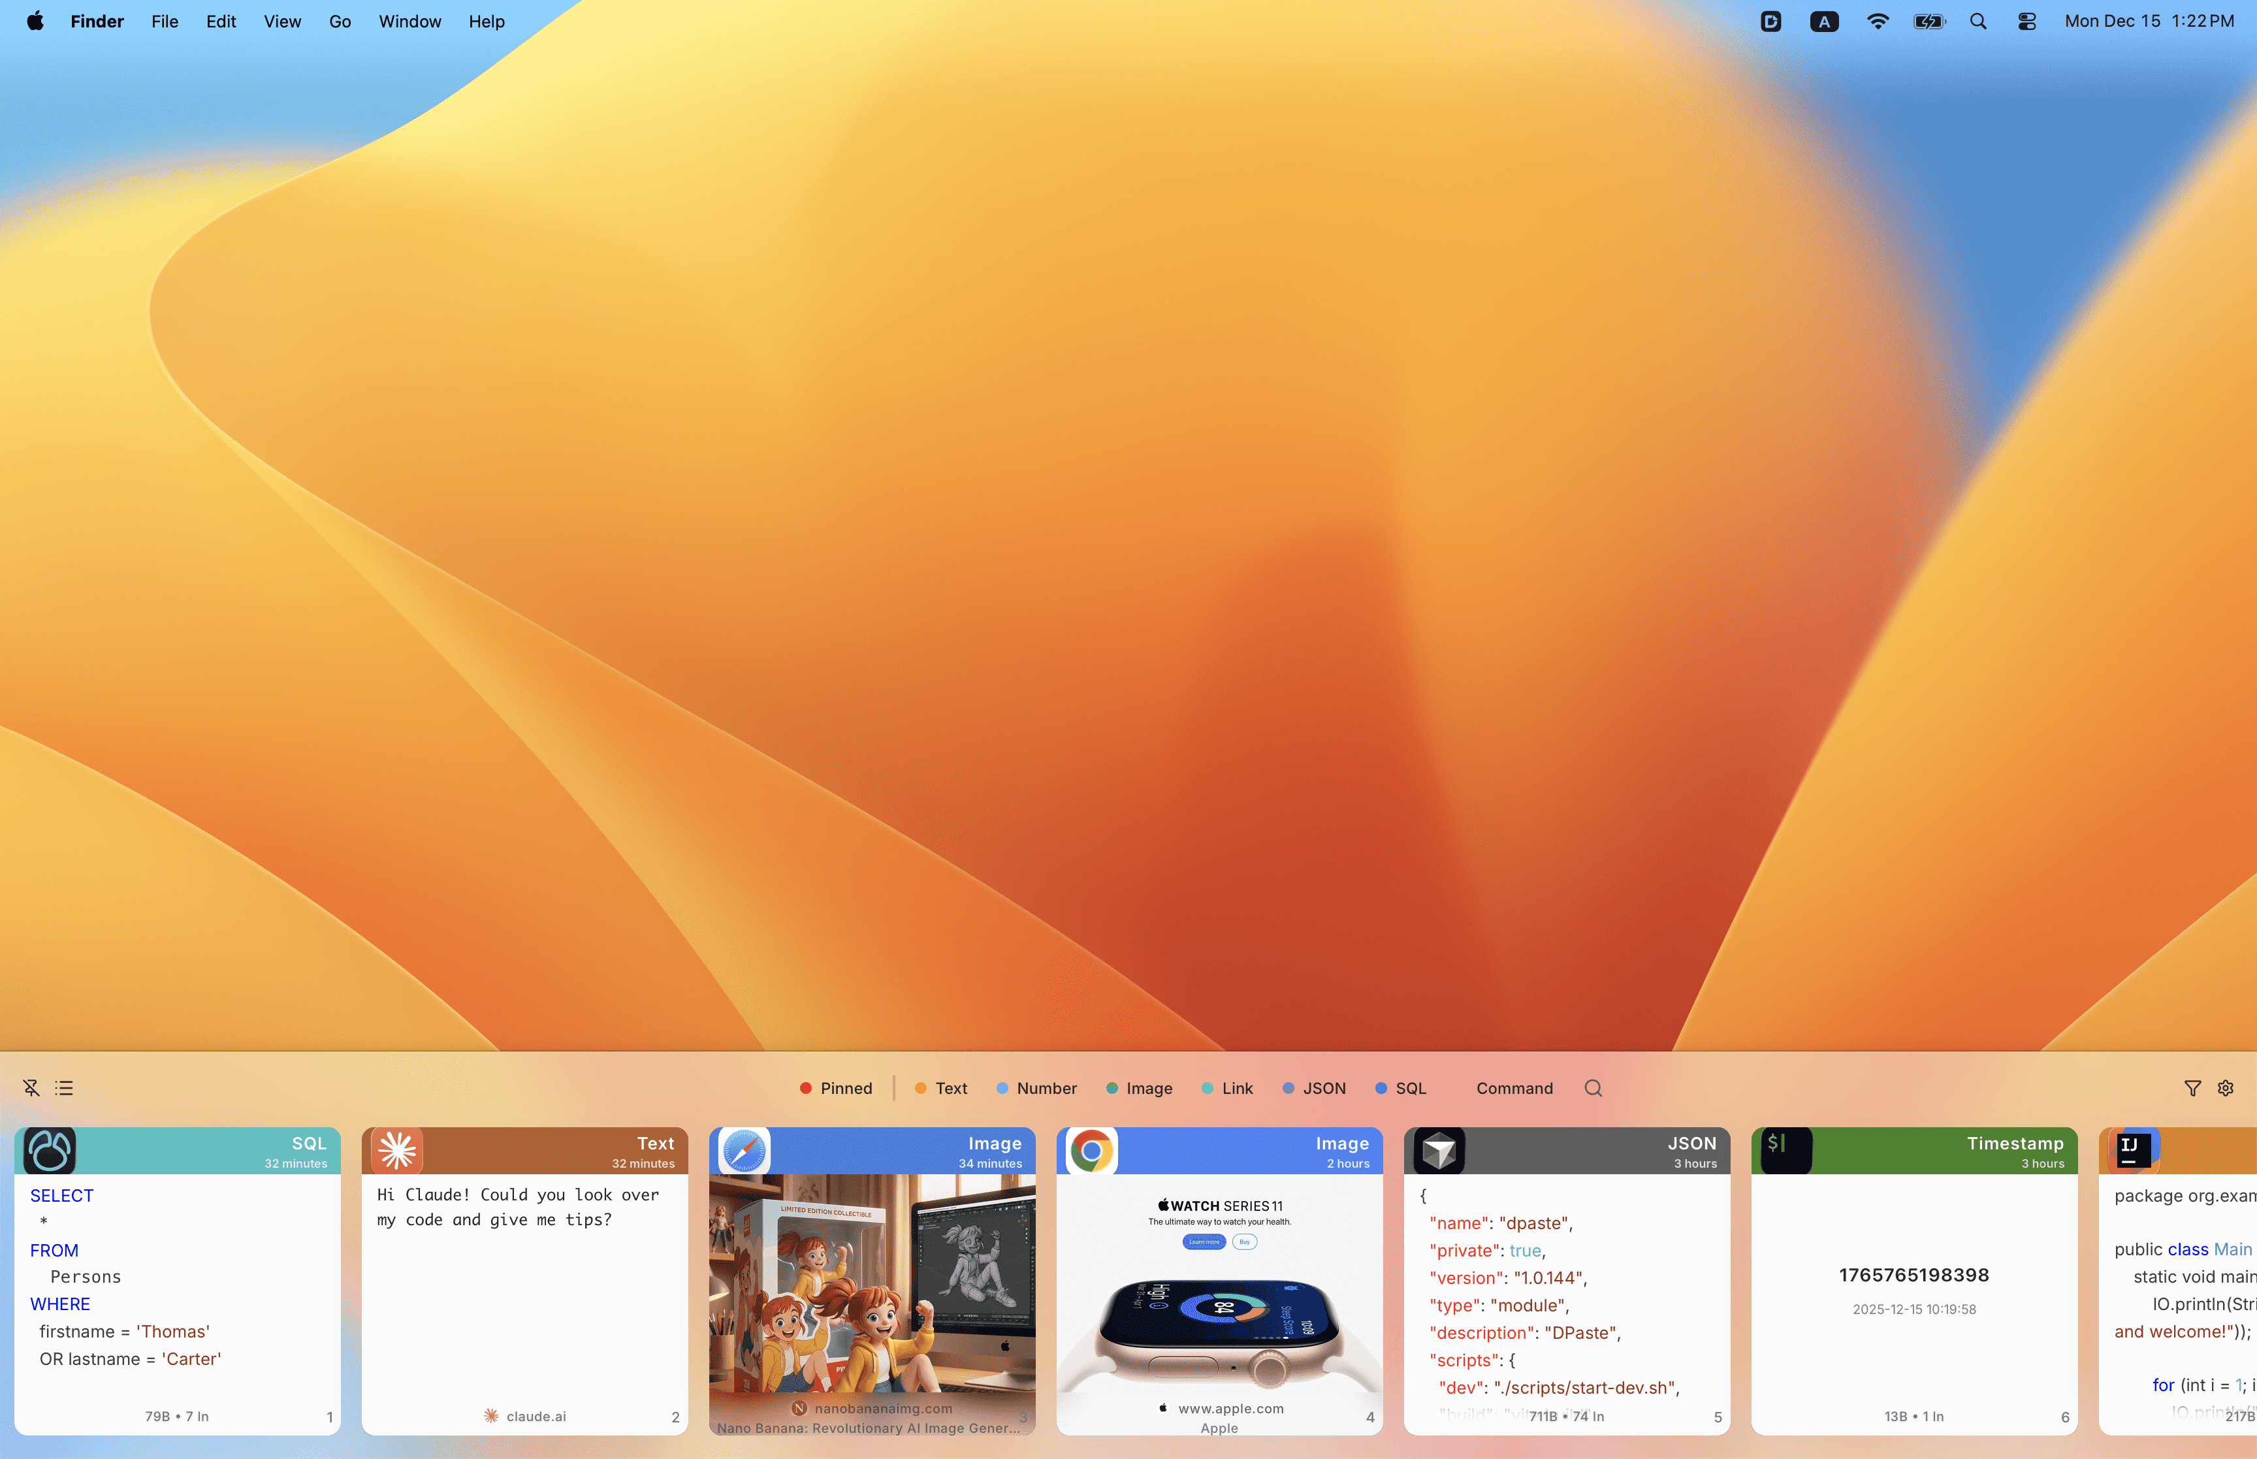Click the unpin window icon on the left
The width and height of the screenshot is (2257, 1459).
31,1087
